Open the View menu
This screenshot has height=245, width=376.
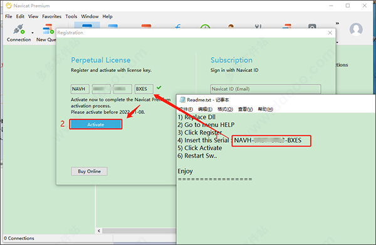[x=33, y=16]
